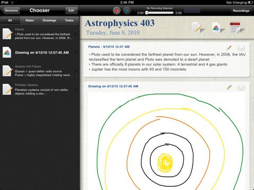Screen dimensions: 254x190
Task: Select the Wi-Fi icon in status bar
Action: (x=12, y=2)
